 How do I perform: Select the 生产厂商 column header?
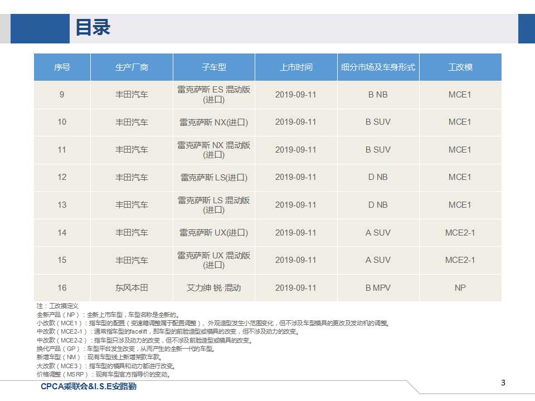click(132, 67)
